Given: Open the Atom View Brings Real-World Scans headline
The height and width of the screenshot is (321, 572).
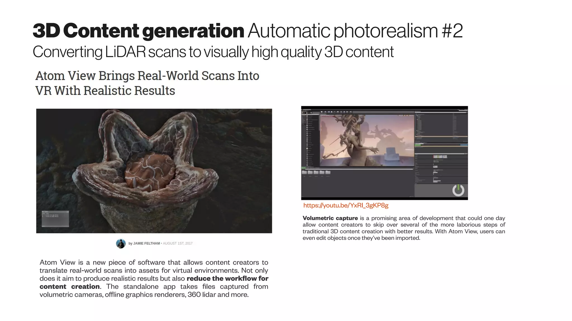Looking at the screenshot, I should click(x=147, y=83).
